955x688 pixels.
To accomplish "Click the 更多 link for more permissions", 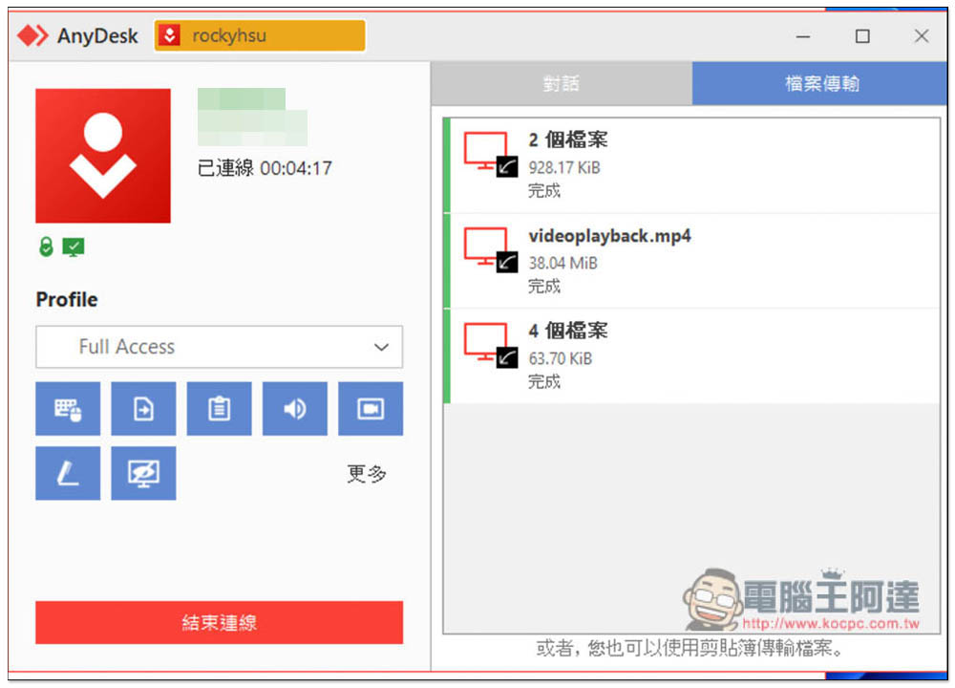I will (x=367, y=474).
